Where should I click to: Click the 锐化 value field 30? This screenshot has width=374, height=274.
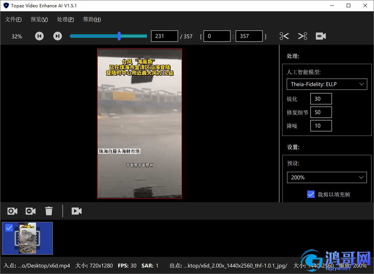pyautogui.click(x=321, y=99)
